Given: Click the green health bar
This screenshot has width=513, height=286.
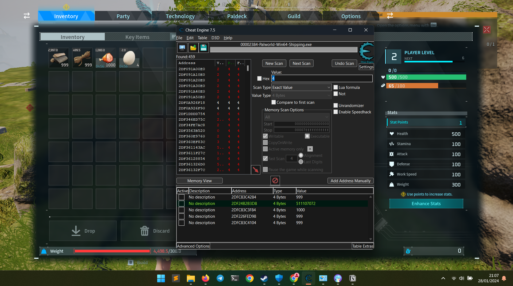Looking at the screenshot, I should pos(426,77).
